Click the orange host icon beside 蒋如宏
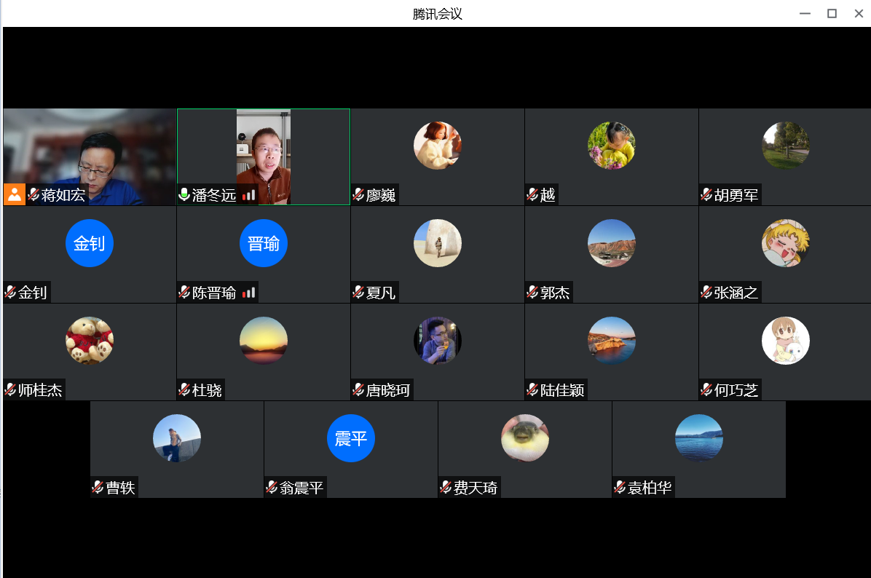This screenshot has width=871, height=578. (15, 194)
